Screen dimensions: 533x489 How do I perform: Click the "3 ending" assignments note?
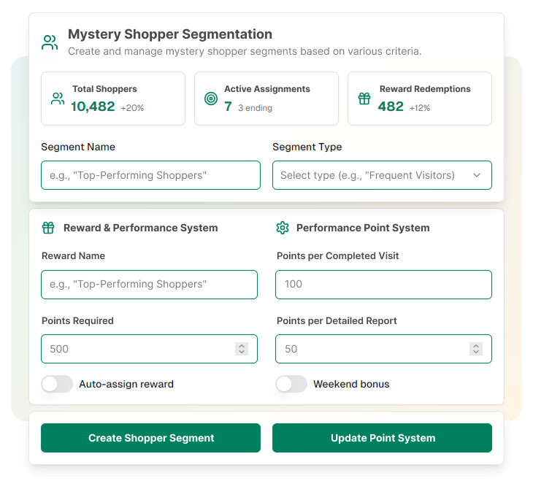[x=255, y=108]
